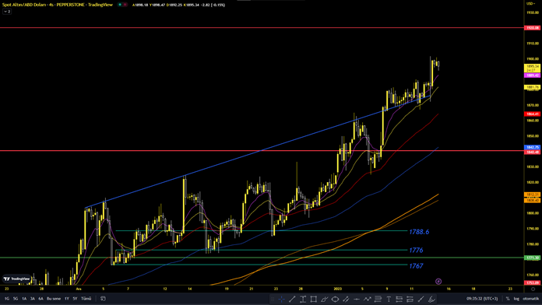Click the 1864.41 red moving average label
Image resolution: width=542 pixels, height=305 pixels.
point(532,114)
